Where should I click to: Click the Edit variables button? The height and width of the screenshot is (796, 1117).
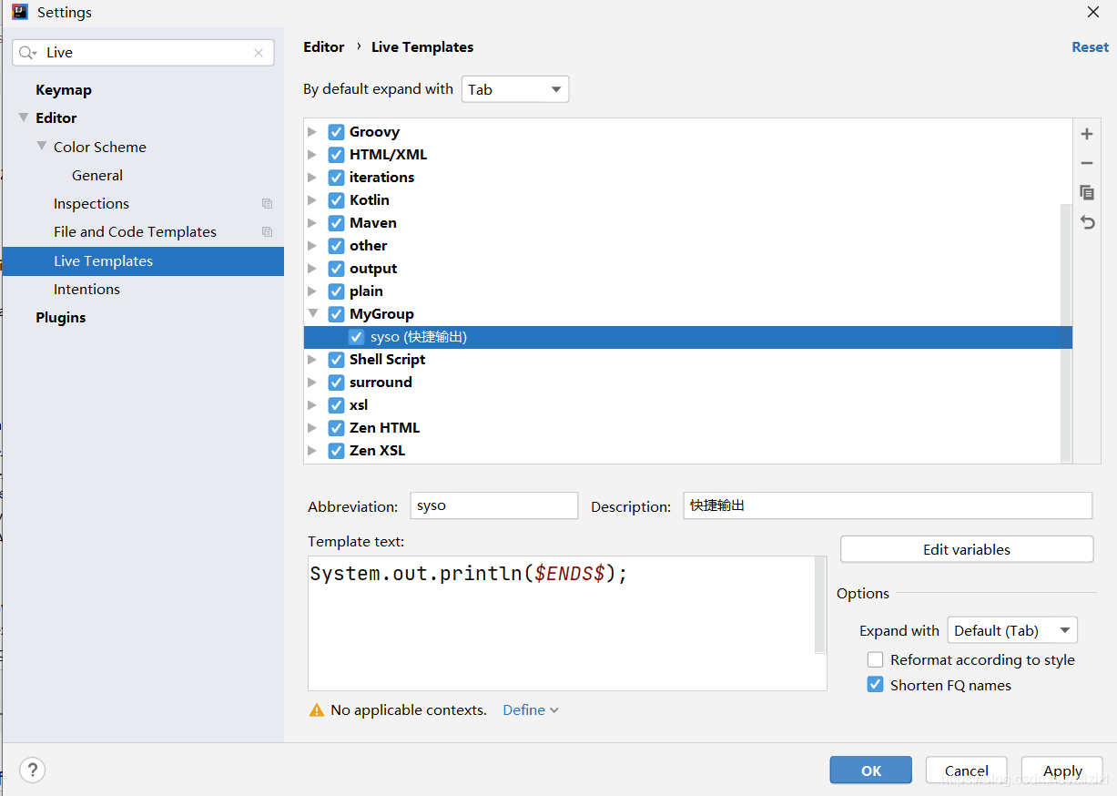click(967, 549)
